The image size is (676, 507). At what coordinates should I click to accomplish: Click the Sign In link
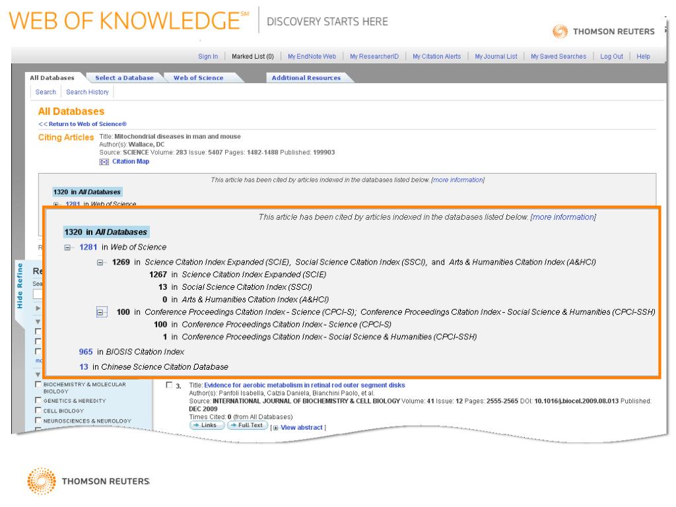coord(208,57)
